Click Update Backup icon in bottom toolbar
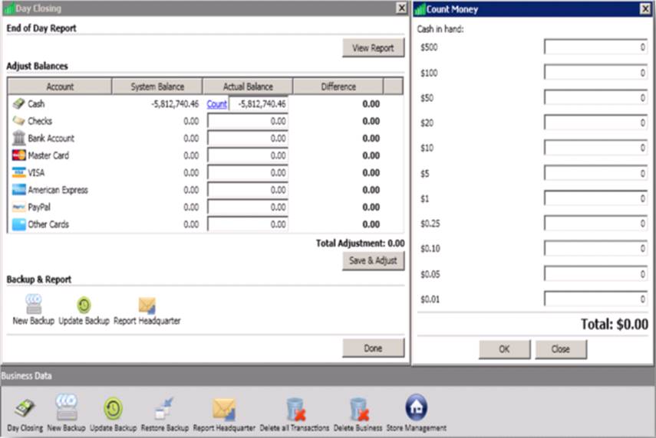The height and width of the screenshot is (438, 656). pyautogui.click(x=113, y=409)
